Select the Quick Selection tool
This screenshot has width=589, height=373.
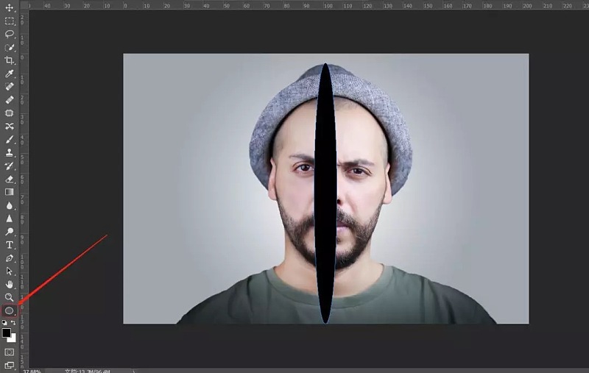point(9,47)
